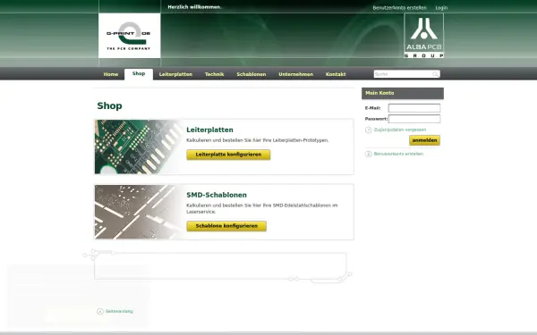This screenshot has height=335, width=537.
Task: Open Benutzerkonto erstellen link in sidebar
Action: [398, 154]
